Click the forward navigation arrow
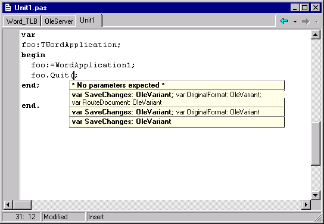 (306, 21)
